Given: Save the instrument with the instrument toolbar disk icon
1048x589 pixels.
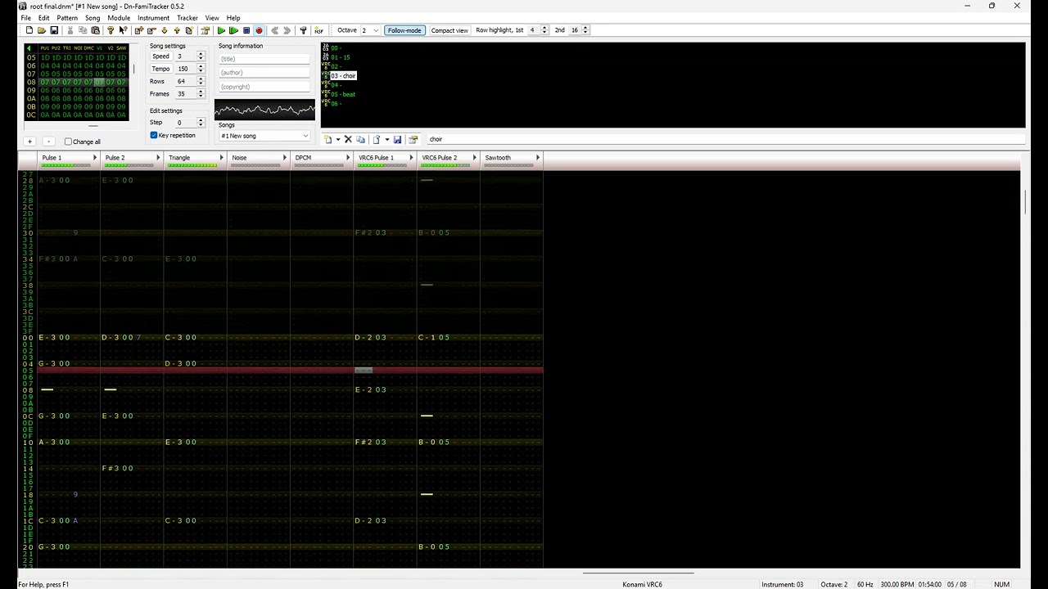Looking at the screenshot, I should 397,139.
